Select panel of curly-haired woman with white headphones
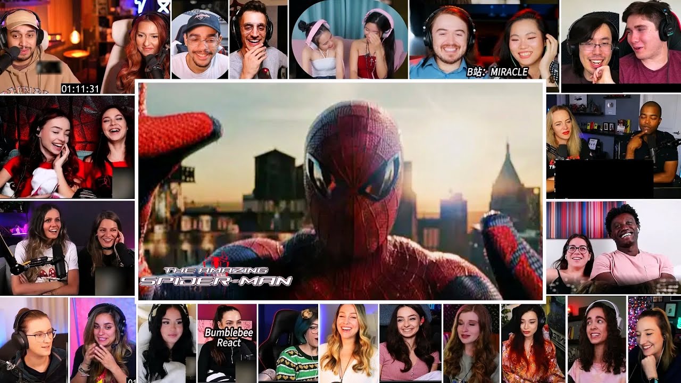This screenshot has width=681, height=383. [x=597, y=340]
